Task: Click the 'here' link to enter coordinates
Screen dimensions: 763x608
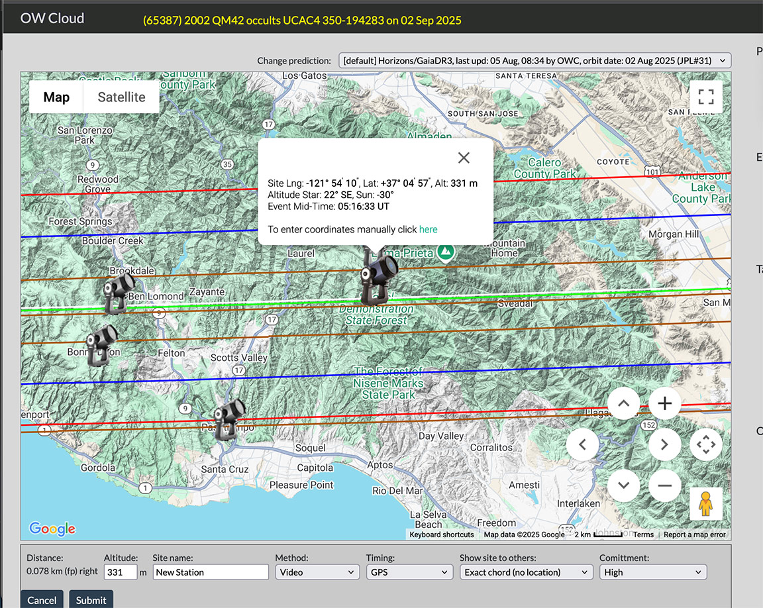Action: (x=428, y=229)
